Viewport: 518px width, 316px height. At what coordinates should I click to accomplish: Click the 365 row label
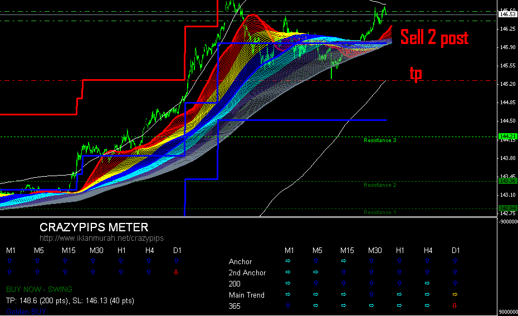click(x=234, y=306)
